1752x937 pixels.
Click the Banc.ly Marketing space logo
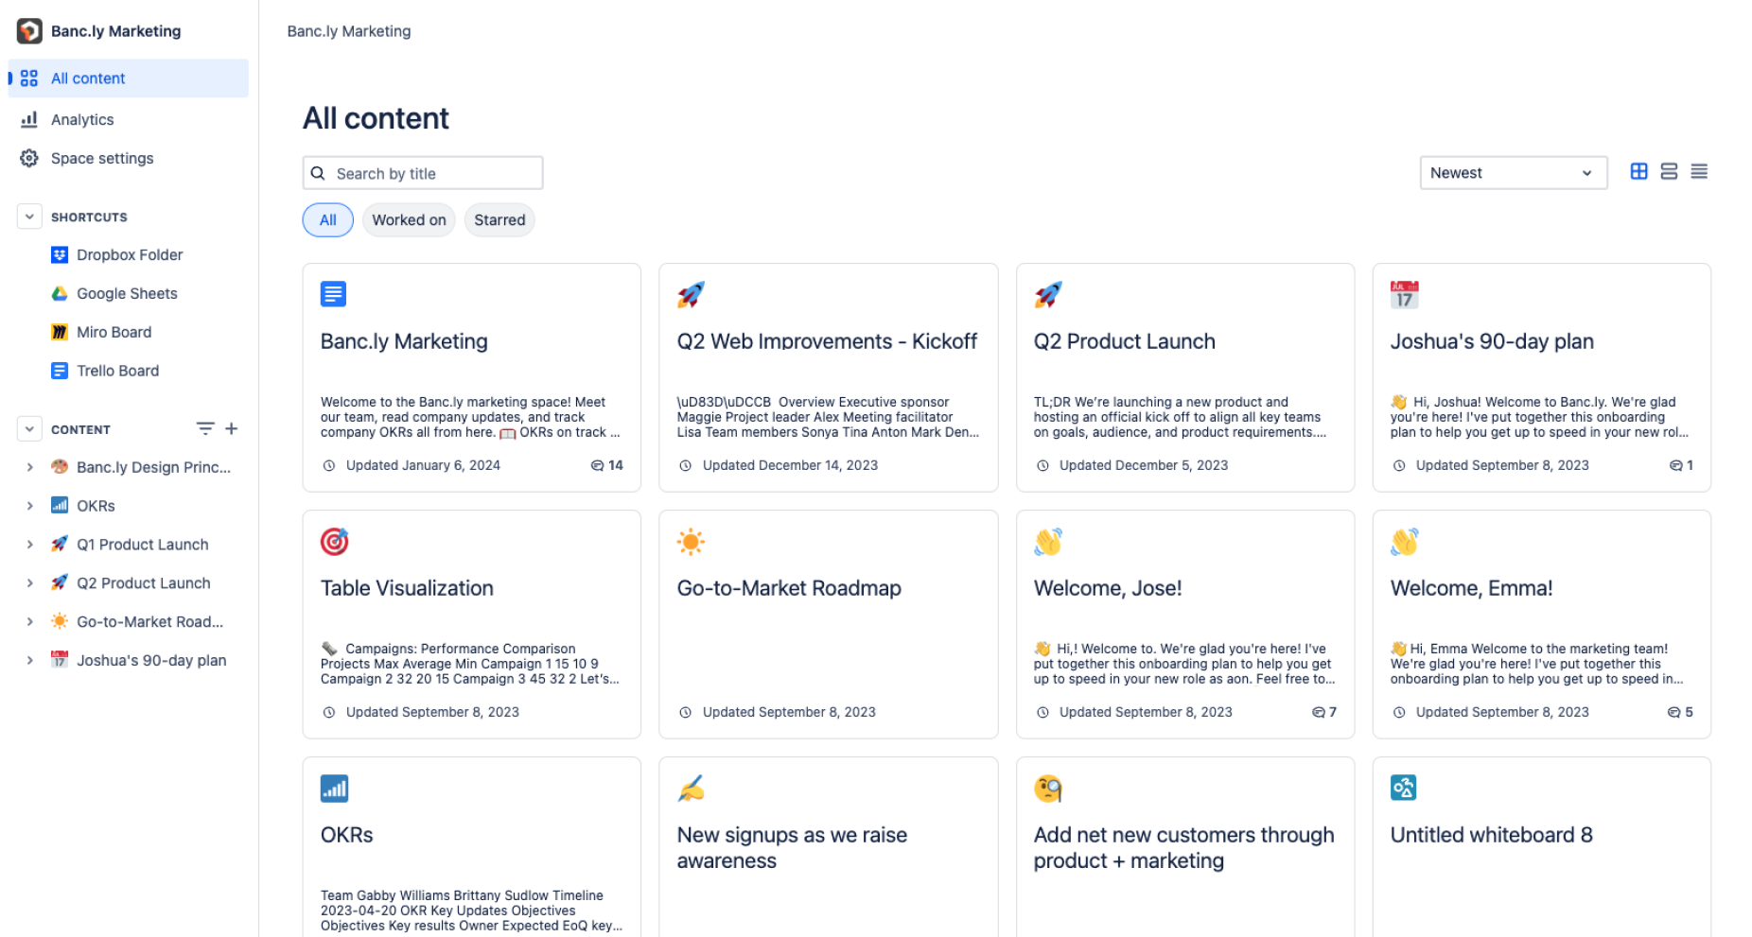(29, 31)
